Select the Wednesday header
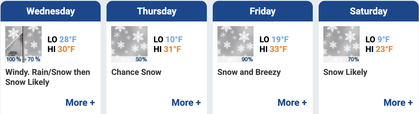419x114 pixels. [50, 11]
